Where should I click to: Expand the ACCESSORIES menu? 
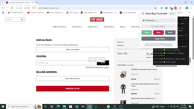[x=109, y=27]
